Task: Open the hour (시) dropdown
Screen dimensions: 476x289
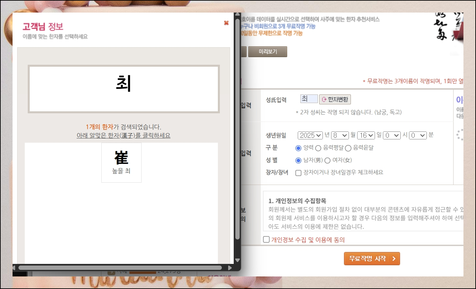Action: coord(392,135)
